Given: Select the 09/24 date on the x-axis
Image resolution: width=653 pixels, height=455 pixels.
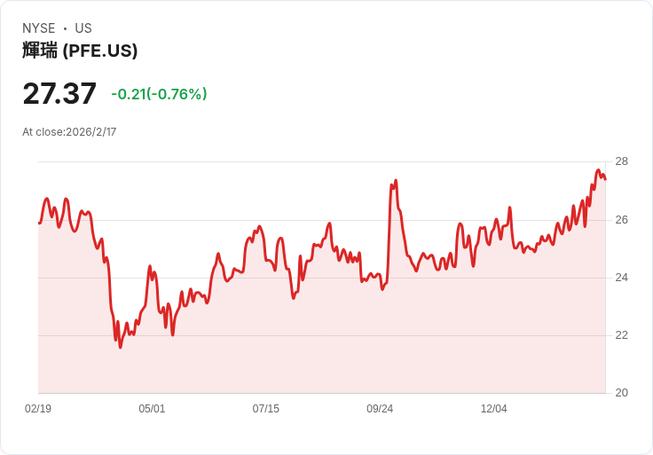Looking at the screenshot, I should click(x=380, y=409).
